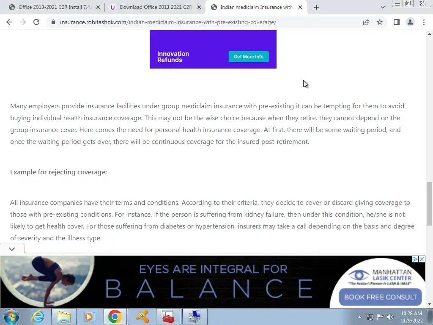Open the Windows Start menu
The image size is (433, 325).
(x=11, y=317)
